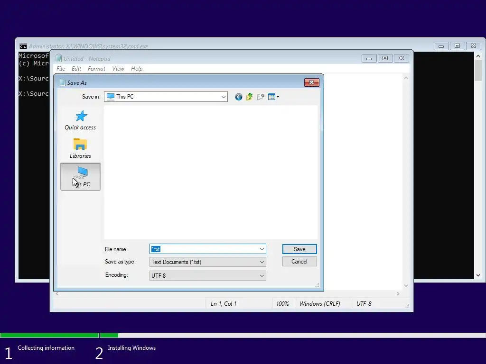Click the Cancel button

[x=299, y=262]
